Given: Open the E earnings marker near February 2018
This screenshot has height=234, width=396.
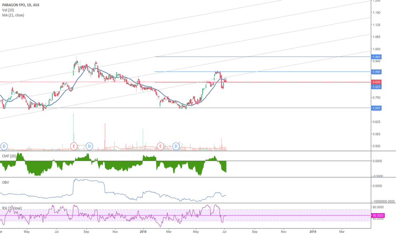Looking at the screenshot, I should (160, 146).
